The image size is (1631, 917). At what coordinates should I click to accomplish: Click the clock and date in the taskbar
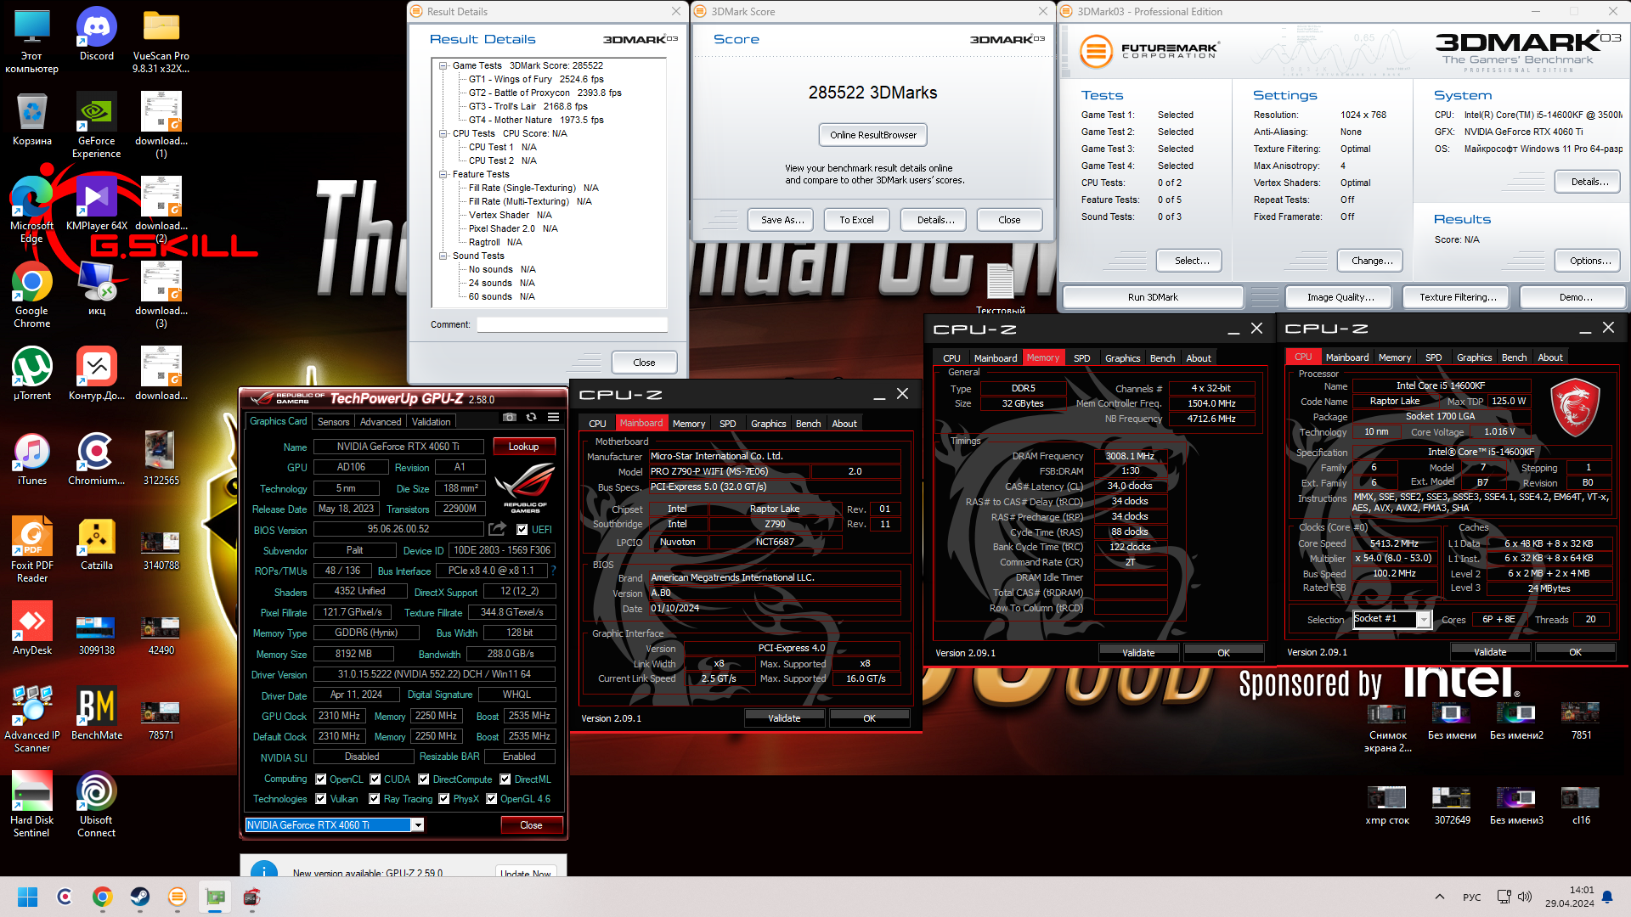[1570, 897]
